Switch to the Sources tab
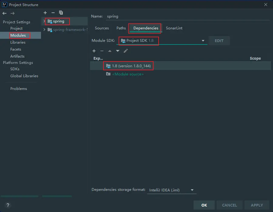This screenshot has width=273, height=212. 102,28
